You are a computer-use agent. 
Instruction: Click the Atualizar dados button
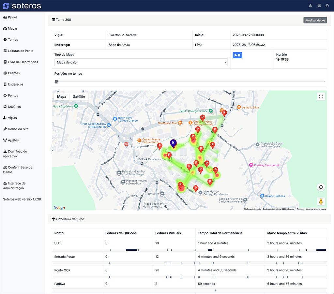click(x=315, y=20)
